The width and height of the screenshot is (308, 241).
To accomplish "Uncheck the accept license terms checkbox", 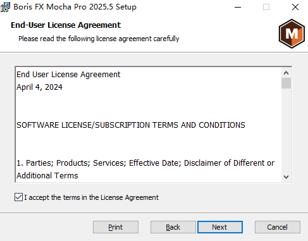I will click(x=18, y=197).
